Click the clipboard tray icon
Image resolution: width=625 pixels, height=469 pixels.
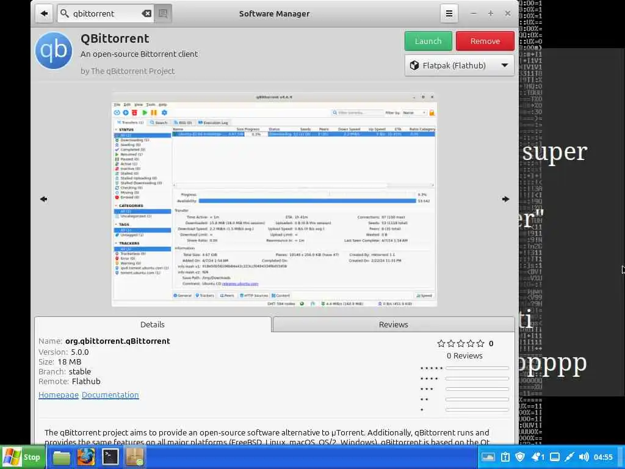tap(505, 457)
